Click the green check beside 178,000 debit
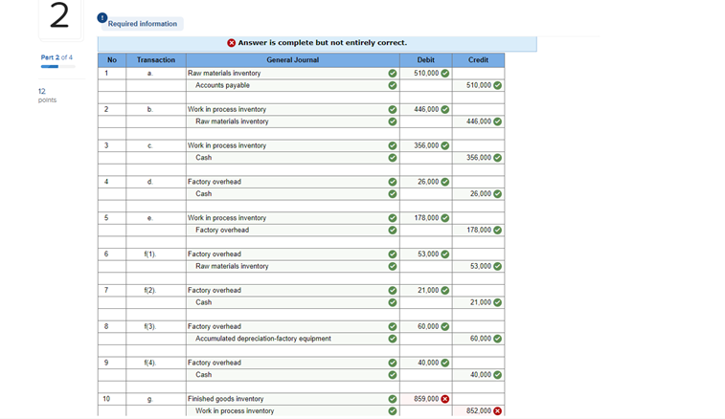Screen dimensions: 725x419 [444, 218]
